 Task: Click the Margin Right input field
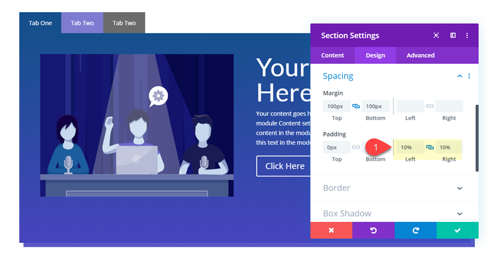coord(449,106)
